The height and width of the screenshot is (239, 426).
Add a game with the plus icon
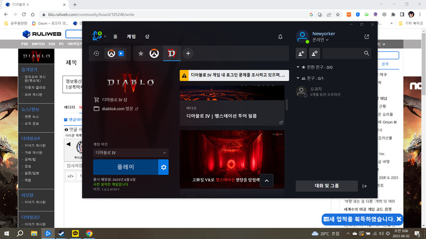click(188, 53)
